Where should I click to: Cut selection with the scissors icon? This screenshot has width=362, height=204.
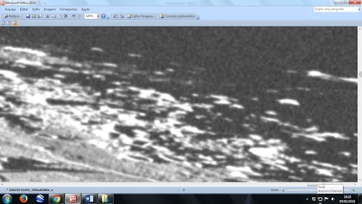48,16
